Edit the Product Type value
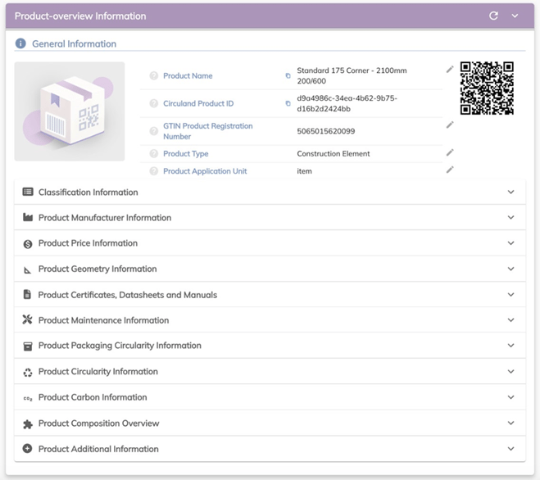Viewport: 540px width, 480px height. coord(450,152)
